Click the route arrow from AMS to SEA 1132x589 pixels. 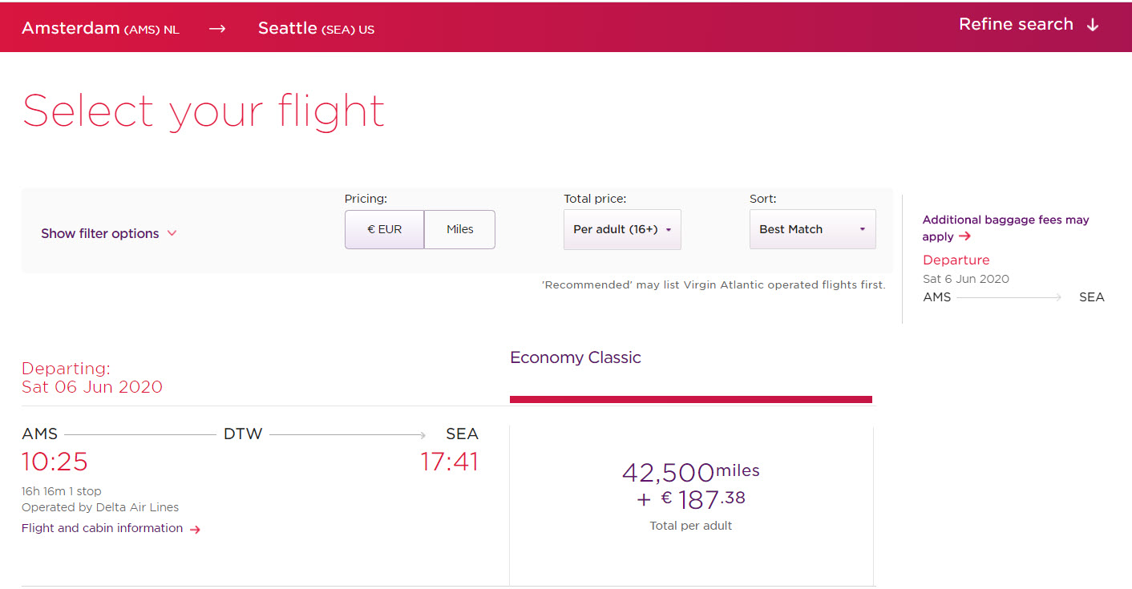1010,297
